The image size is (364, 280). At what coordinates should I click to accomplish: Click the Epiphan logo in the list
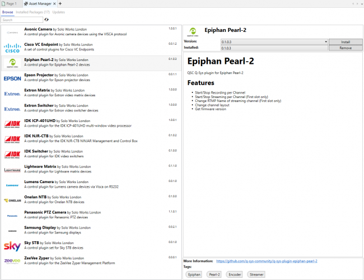coord(12,63)
